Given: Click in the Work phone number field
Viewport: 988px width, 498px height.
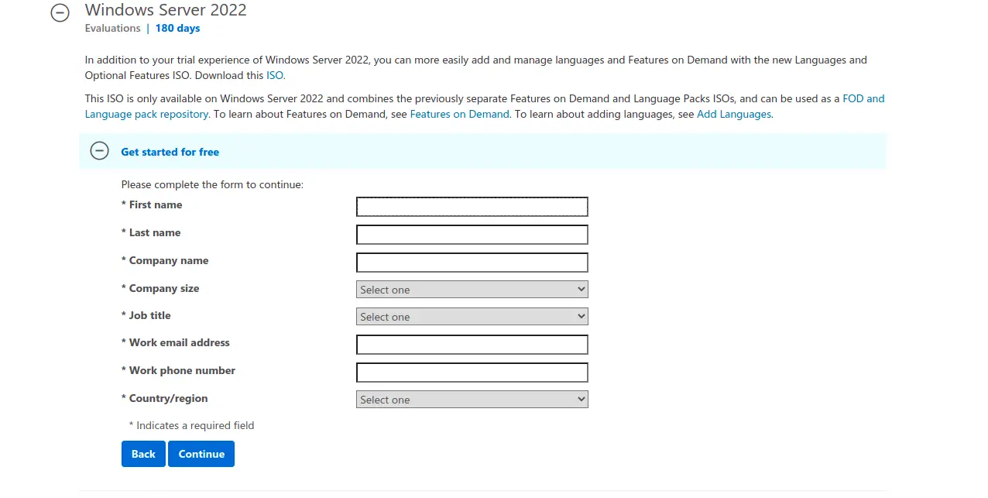Looking at the screenshot, I should 472,372.
